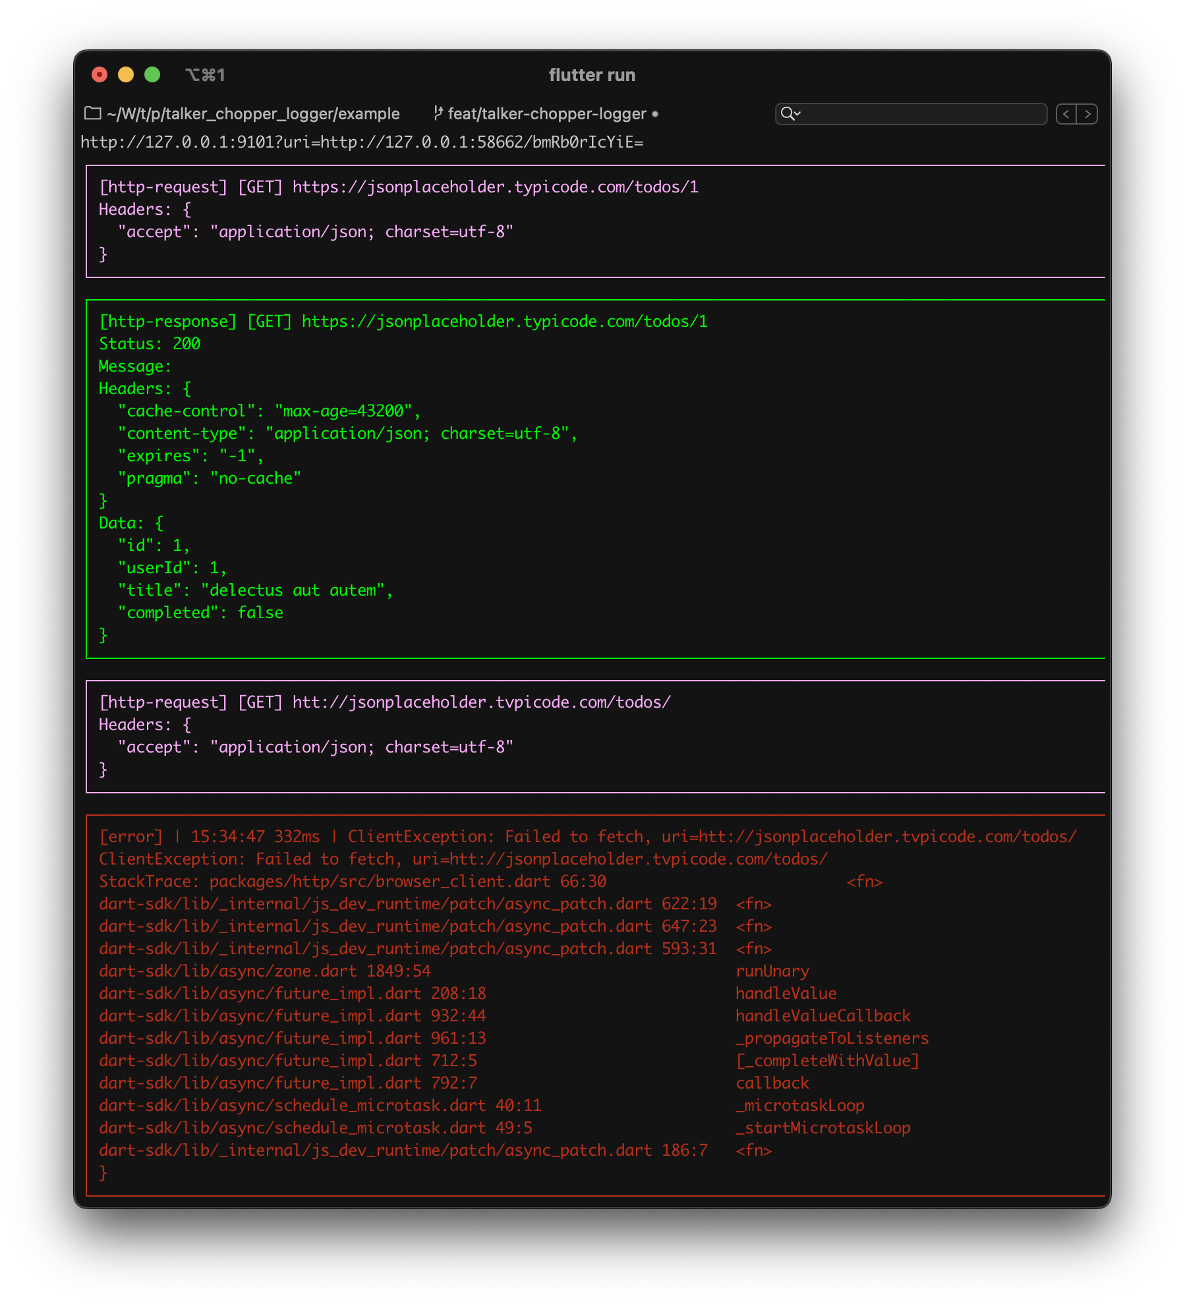Focus the terminal search field
This screenshot has width=1185, height=1306.
[911, 114]
